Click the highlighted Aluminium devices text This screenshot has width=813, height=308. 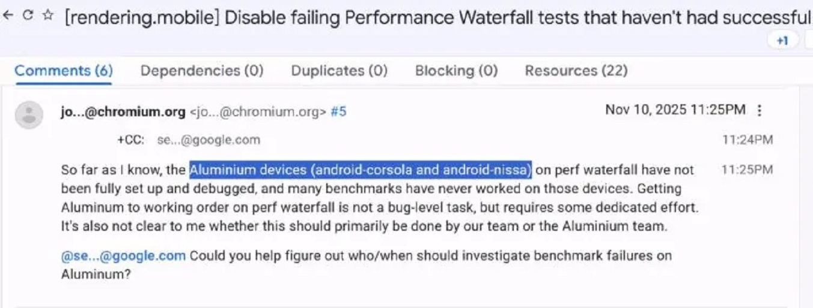(x=361, y=170)
